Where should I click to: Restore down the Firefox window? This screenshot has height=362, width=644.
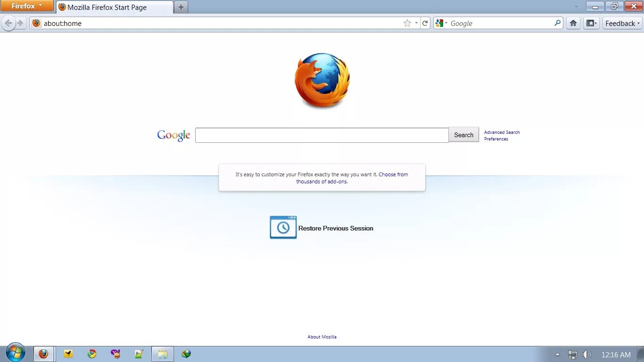[x=614, y=7]
